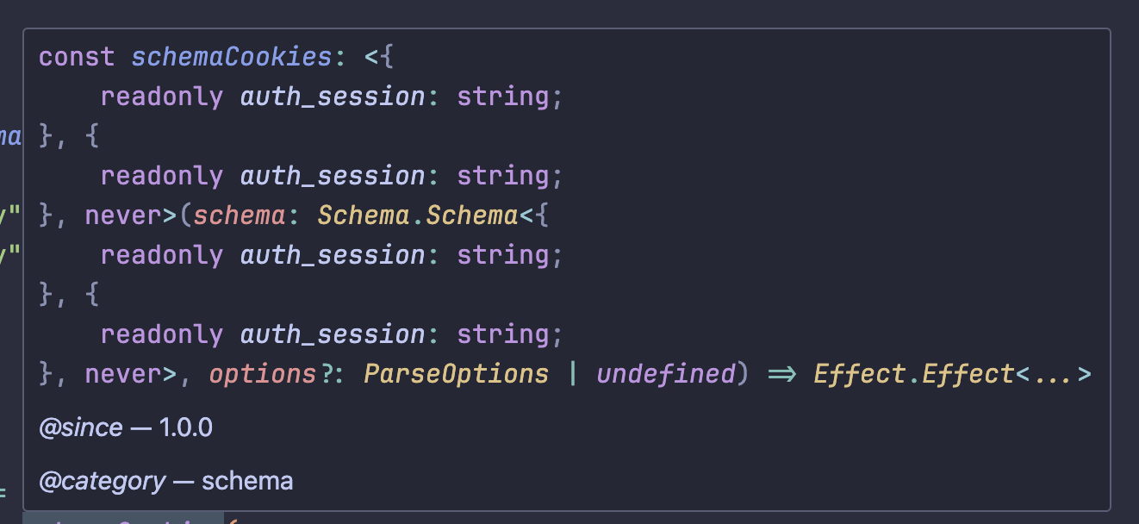Click the pipe between ParseOptions and undefined

(x=572, y=374)
